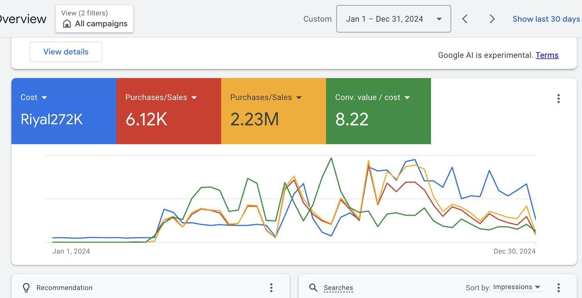582x298 pixels.
Task: Change the Conv. value / cost metric
Action: (407, 98)
